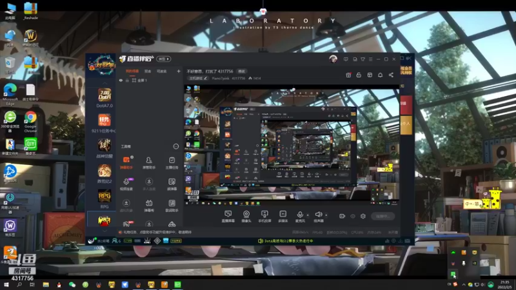Open iQIYI desktop shortcut
Image resolution: width=516 pixels, height=290 pixels.
click(x=30, y=146)
